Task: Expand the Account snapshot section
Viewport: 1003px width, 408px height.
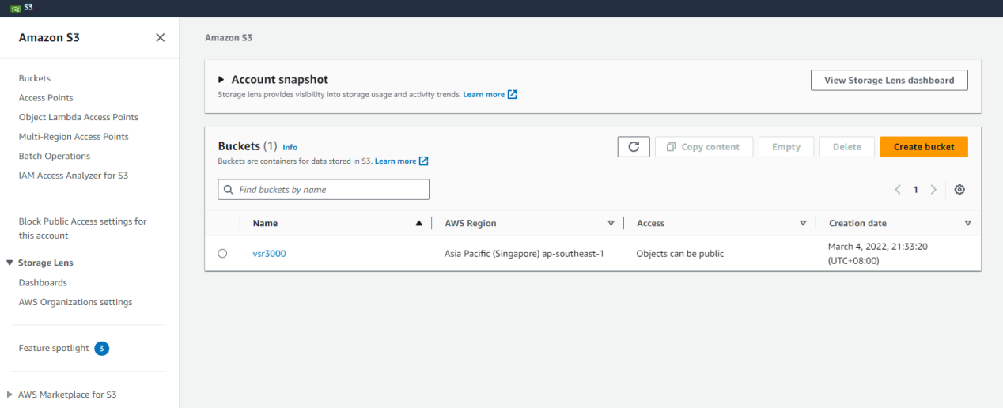Action: click(x=221, y=80)
